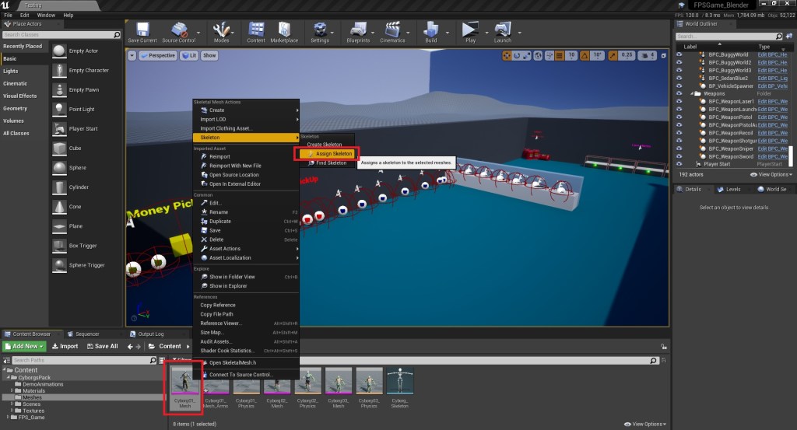This screenshot has width=797, height=430.
Task: Click the Cinematics clapboard icon
Action: click(393, 30)
